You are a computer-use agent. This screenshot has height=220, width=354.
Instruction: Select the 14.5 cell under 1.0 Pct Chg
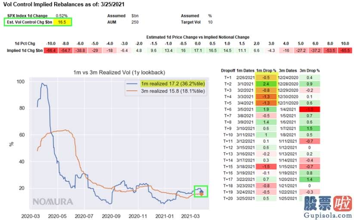pos(227,50)
